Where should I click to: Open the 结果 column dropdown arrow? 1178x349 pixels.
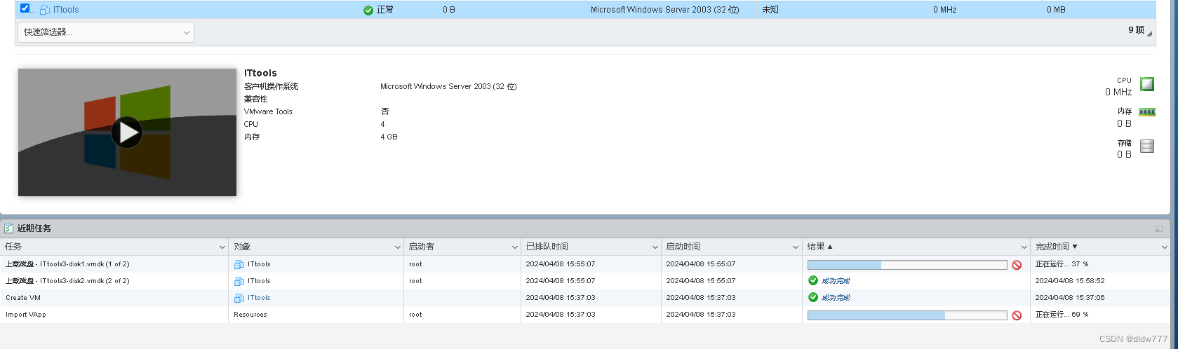[1024, 247]
